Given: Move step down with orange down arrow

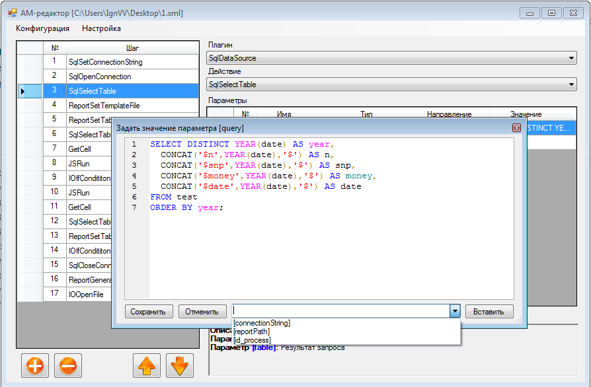Looking at the screenshot, I should [x=180, y=366].
